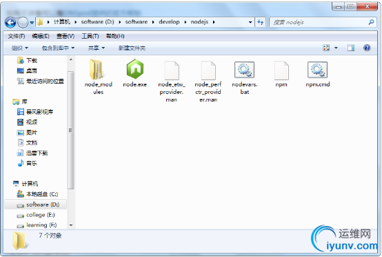Click the Forward navigation arrow
382x257 pixels.
(x=23, y=23)
